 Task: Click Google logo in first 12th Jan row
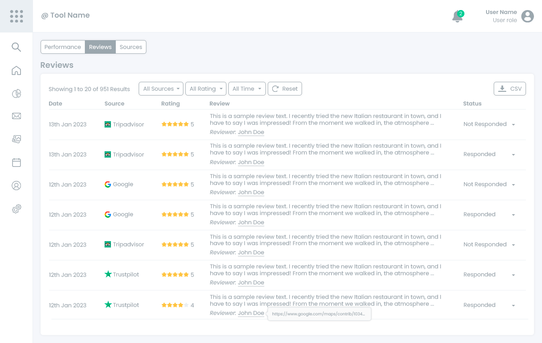(x=108, y=185)
